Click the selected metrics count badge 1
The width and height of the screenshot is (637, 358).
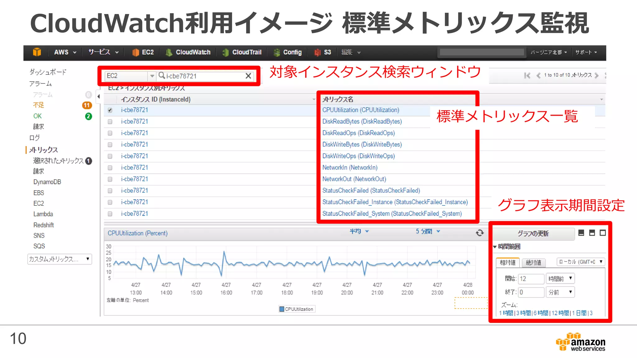click(x=89, y=161)
